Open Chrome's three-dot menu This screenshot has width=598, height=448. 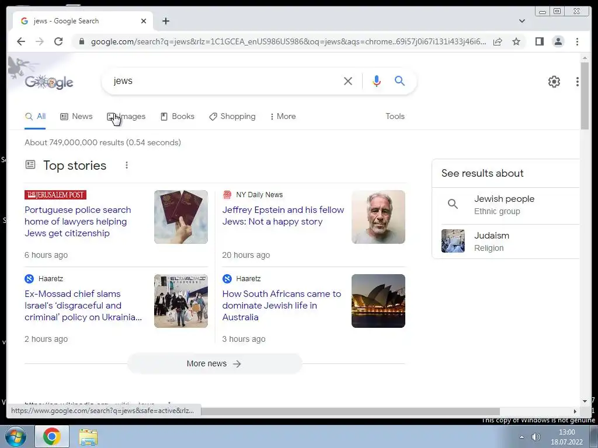point(577,41)
